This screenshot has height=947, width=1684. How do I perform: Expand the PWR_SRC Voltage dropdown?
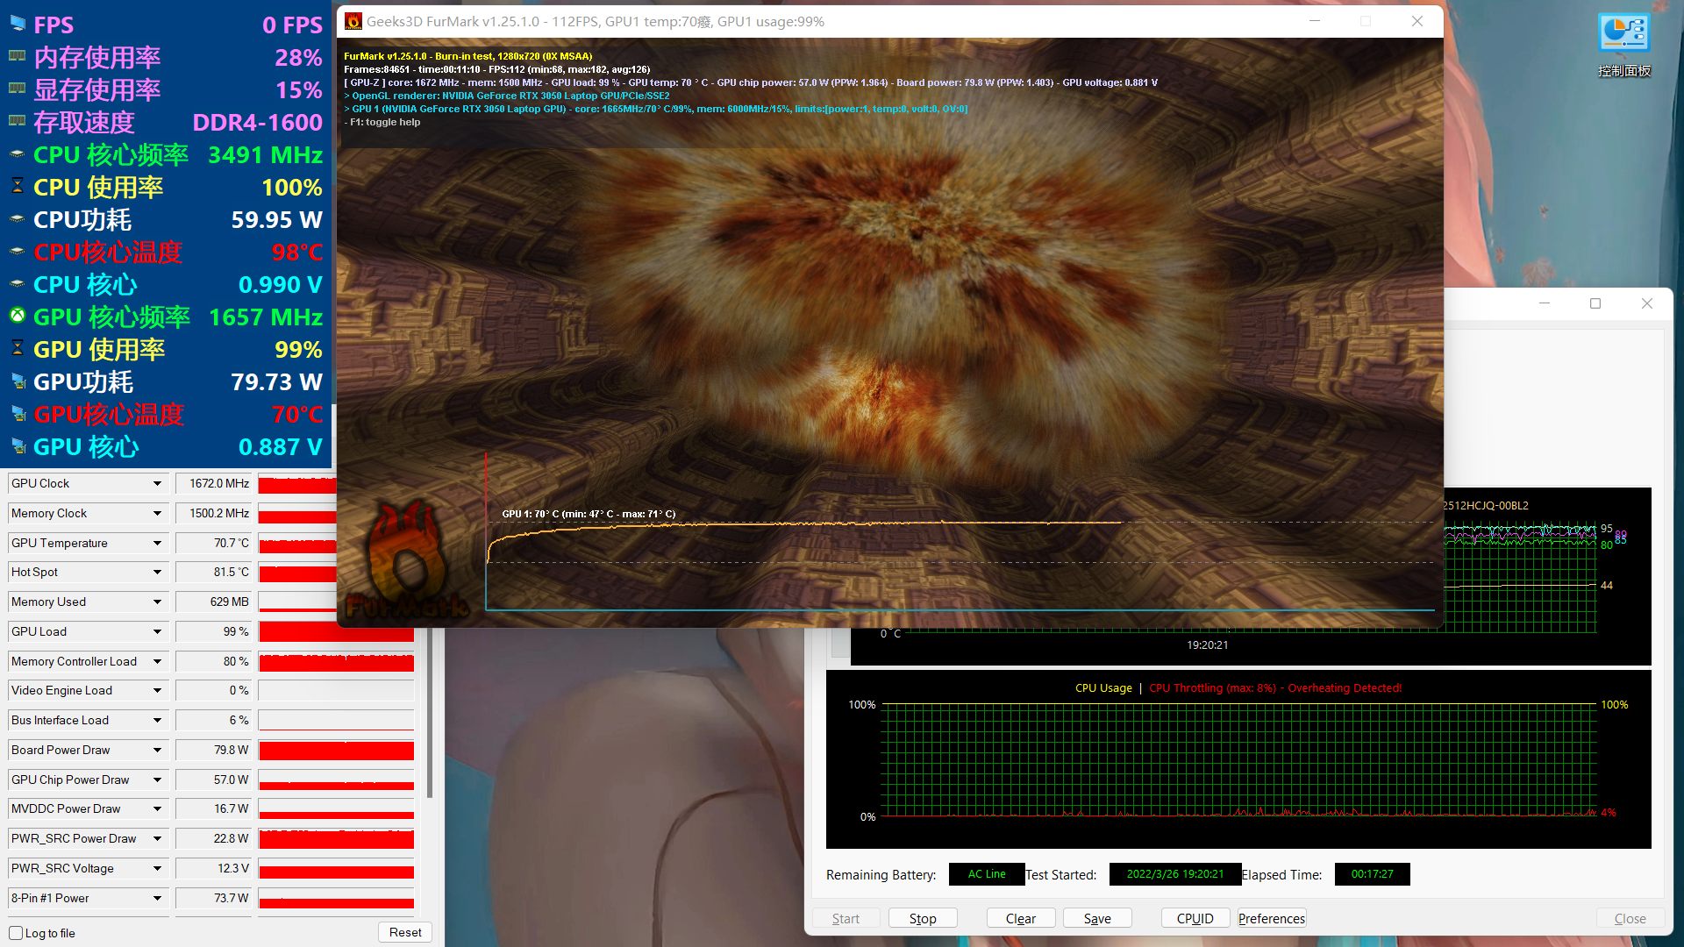coord(157,868)
